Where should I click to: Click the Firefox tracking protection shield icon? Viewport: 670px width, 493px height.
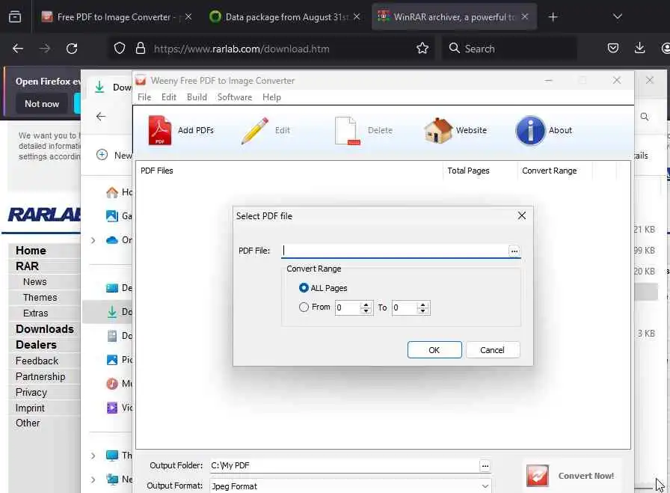click(x=120, y=49)
